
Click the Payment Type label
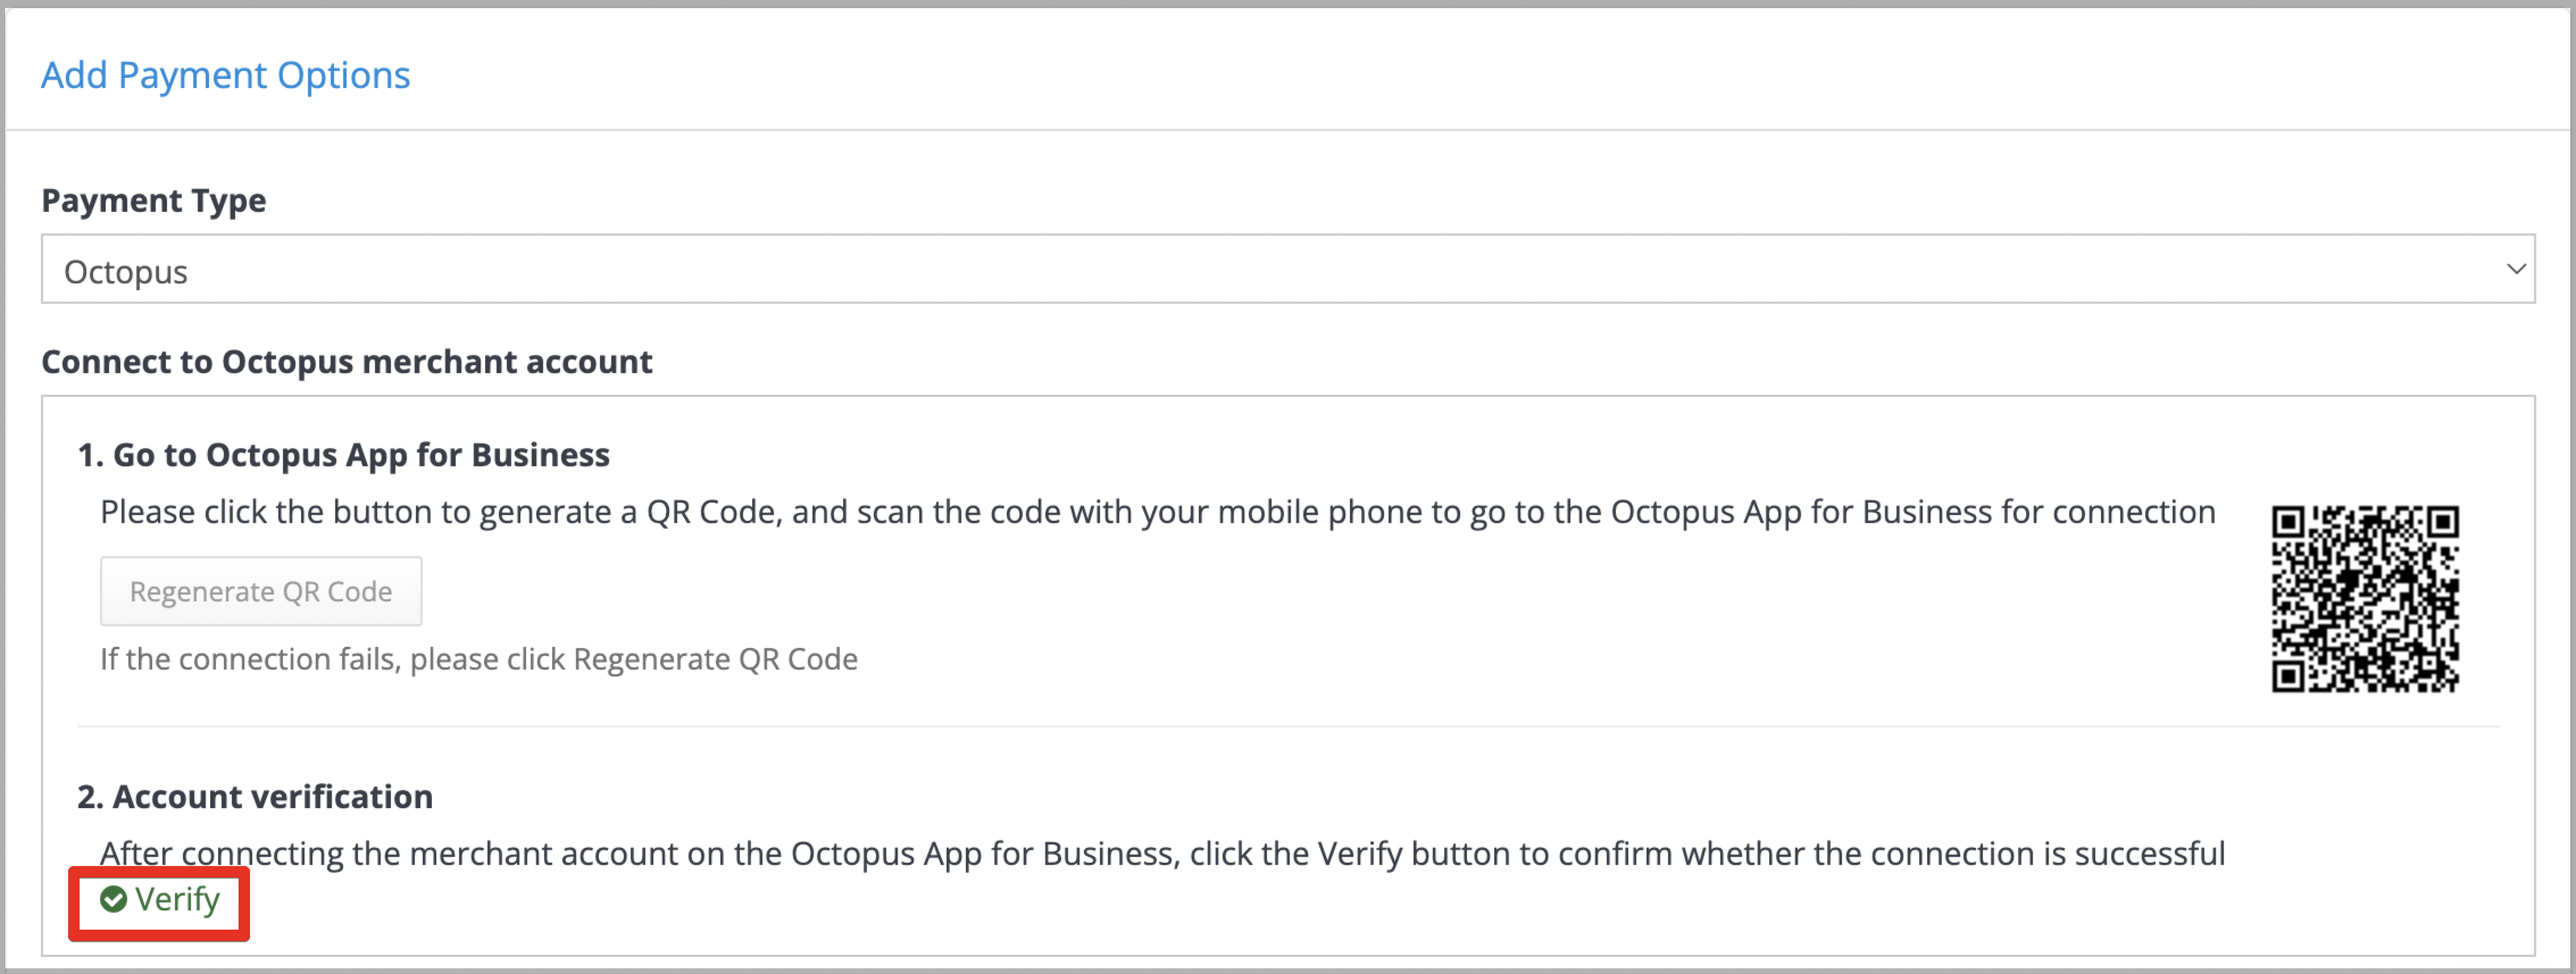[153, 200]
